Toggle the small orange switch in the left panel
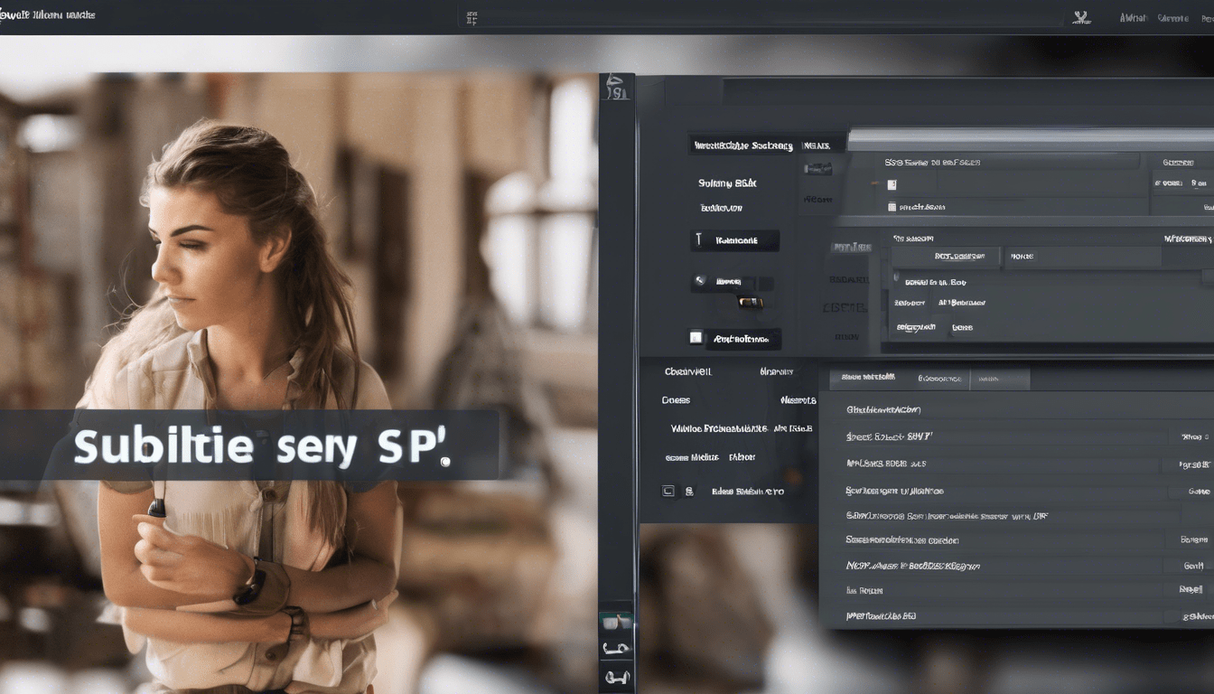The image size is (1214, 694). [750, 302]
